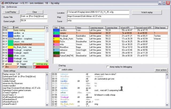Open the File menu

click(3, 6)
